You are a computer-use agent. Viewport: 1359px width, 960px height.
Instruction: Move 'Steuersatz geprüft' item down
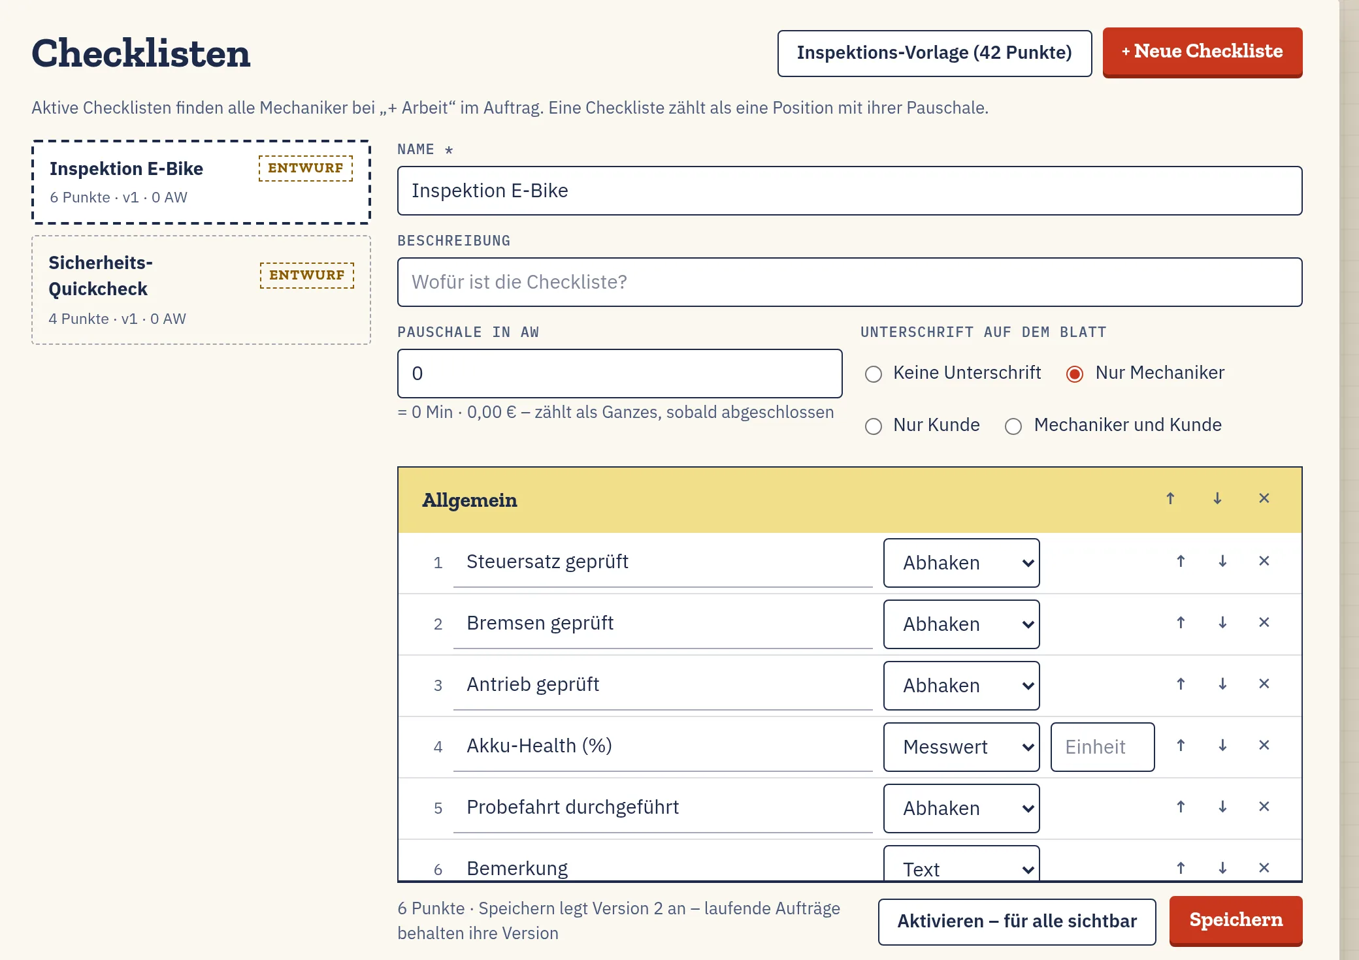1222,562
